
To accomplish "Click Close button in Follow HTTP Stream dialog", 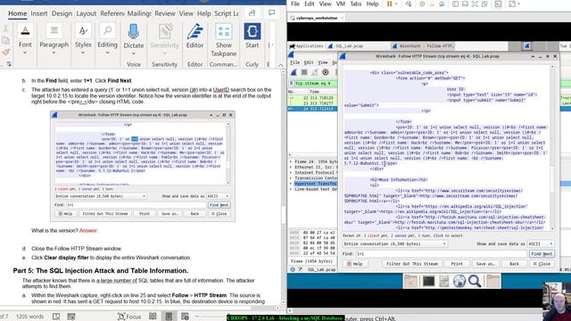I will pyautogui.click(x=542, y=264).
